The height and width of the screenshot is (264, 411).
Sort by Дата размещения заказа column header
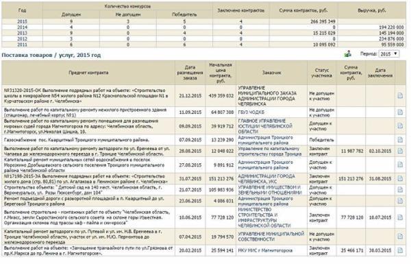[x=190, y=73]
